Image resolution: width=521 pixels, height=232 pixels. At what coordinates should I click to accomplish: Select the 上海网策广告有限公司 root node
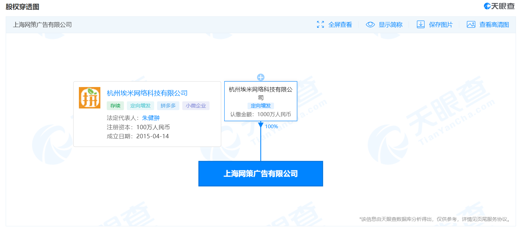pyautogui.click(x=260, y=174)
